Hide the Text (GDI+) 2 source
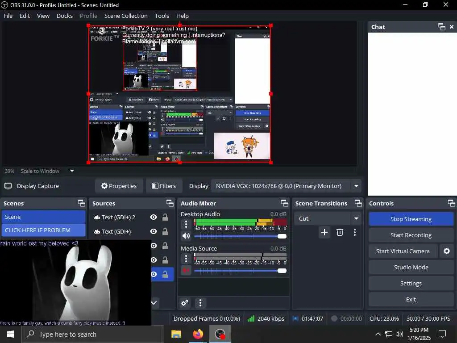Screen dimensions: 457x343 click(x=154, y=218)
